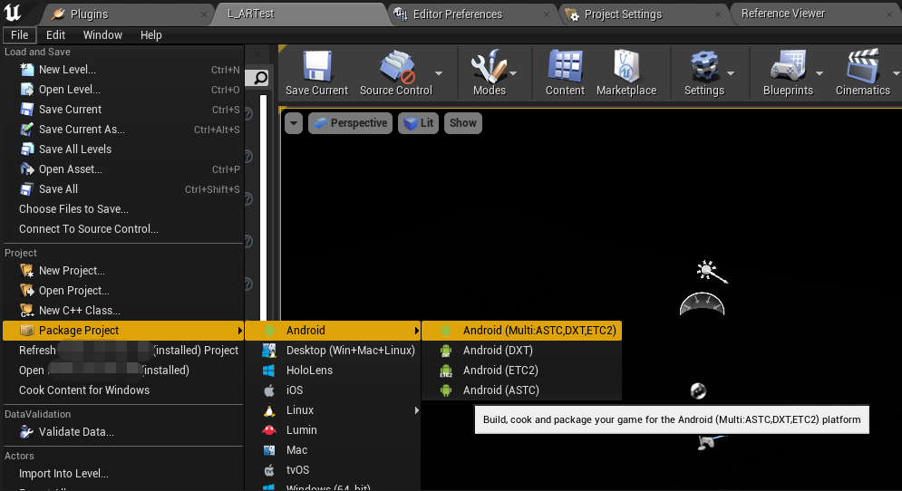Viewport: 902px width, 491px height.
Task: Select Desktop (Win+Mac+Linux) platform
Action: tap(333, 351)
